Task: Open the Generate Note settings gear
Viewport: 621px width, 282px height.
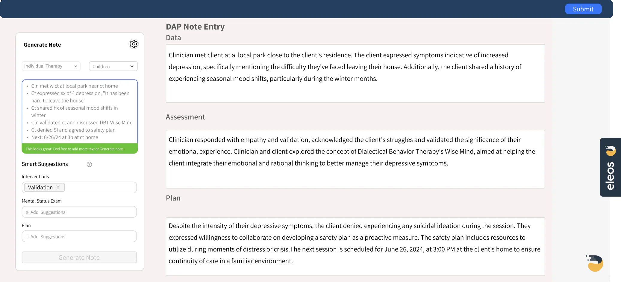Action: click(x=134, y=44)
